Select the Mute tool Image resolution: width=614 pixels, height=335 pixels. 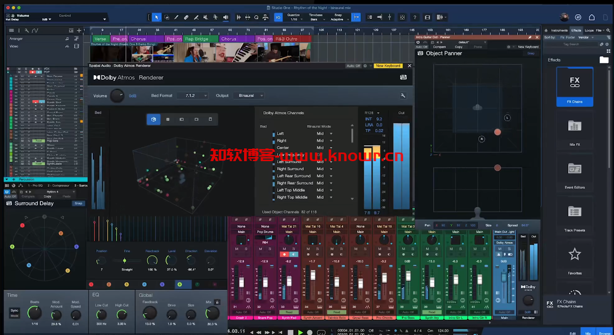point(205,17)
